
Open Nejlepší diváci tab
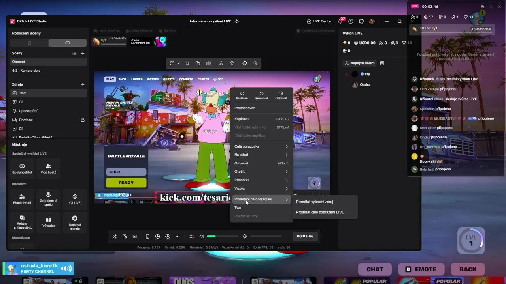coord(359,63)
